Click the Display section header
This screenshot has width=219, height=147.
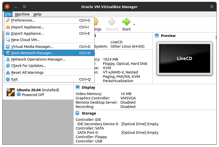pos(88,87)
